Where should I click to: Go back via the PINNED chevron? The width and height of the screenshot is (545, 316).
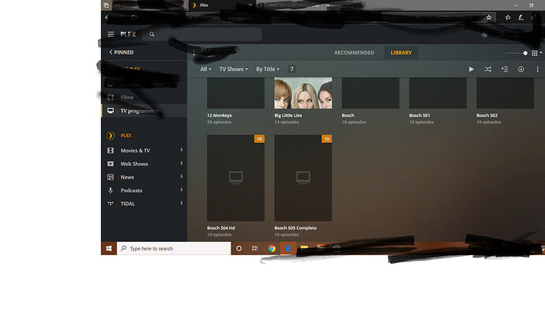coord(121,52)
